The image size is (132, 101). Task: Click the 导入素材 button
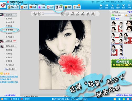point(10,69)
